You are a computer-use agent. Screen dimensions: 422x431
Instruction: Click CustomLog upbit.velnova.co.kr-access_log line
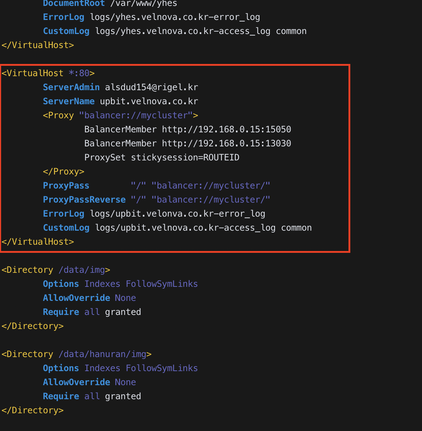pos(177,228)
